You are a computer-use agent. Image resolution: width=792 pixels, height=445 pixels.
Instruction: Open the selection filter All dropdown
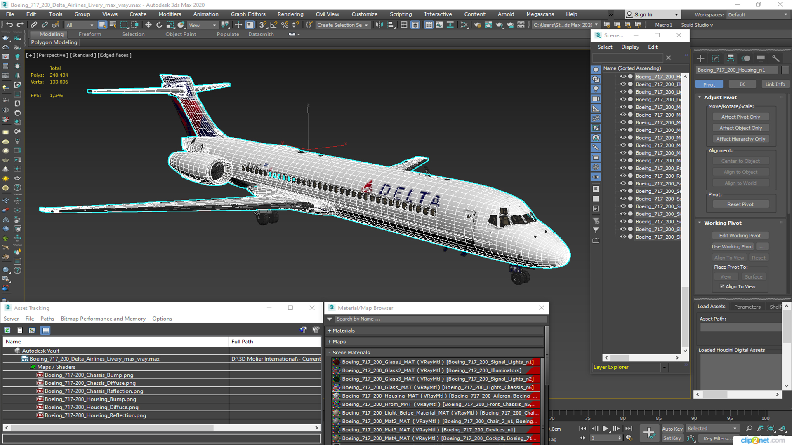[x=80, y=25]
